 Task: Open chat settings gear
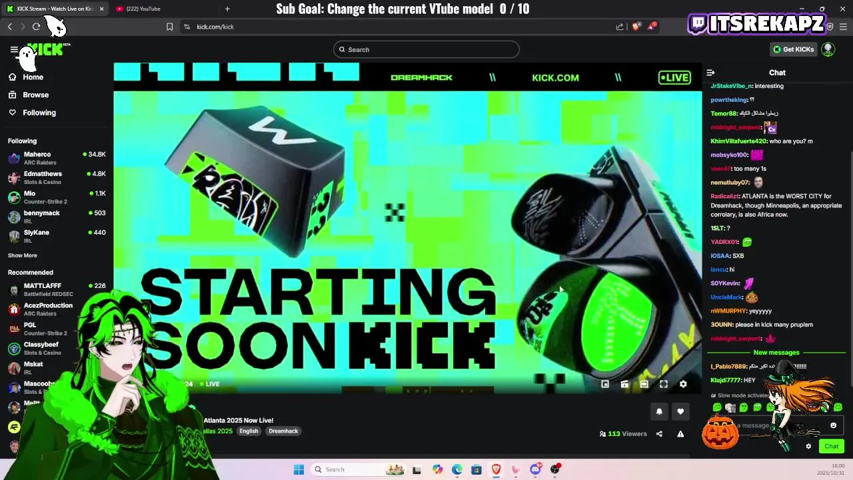pos(808,447)
